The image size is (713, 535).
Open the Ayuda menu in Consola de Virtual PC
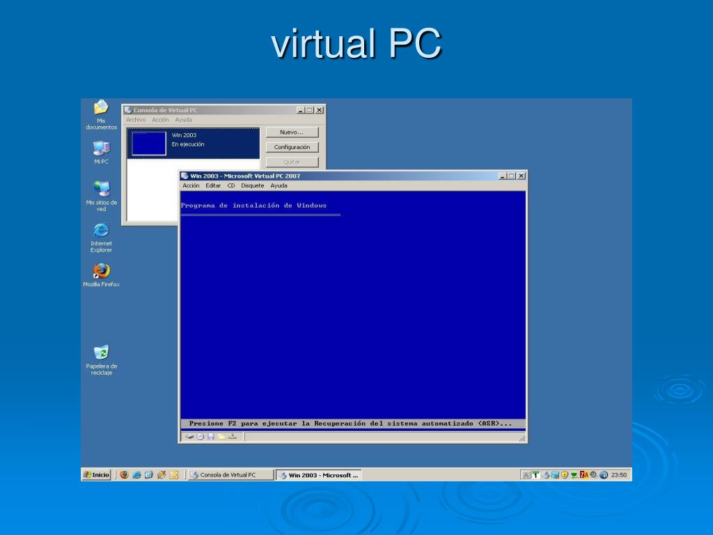(184, 120)
